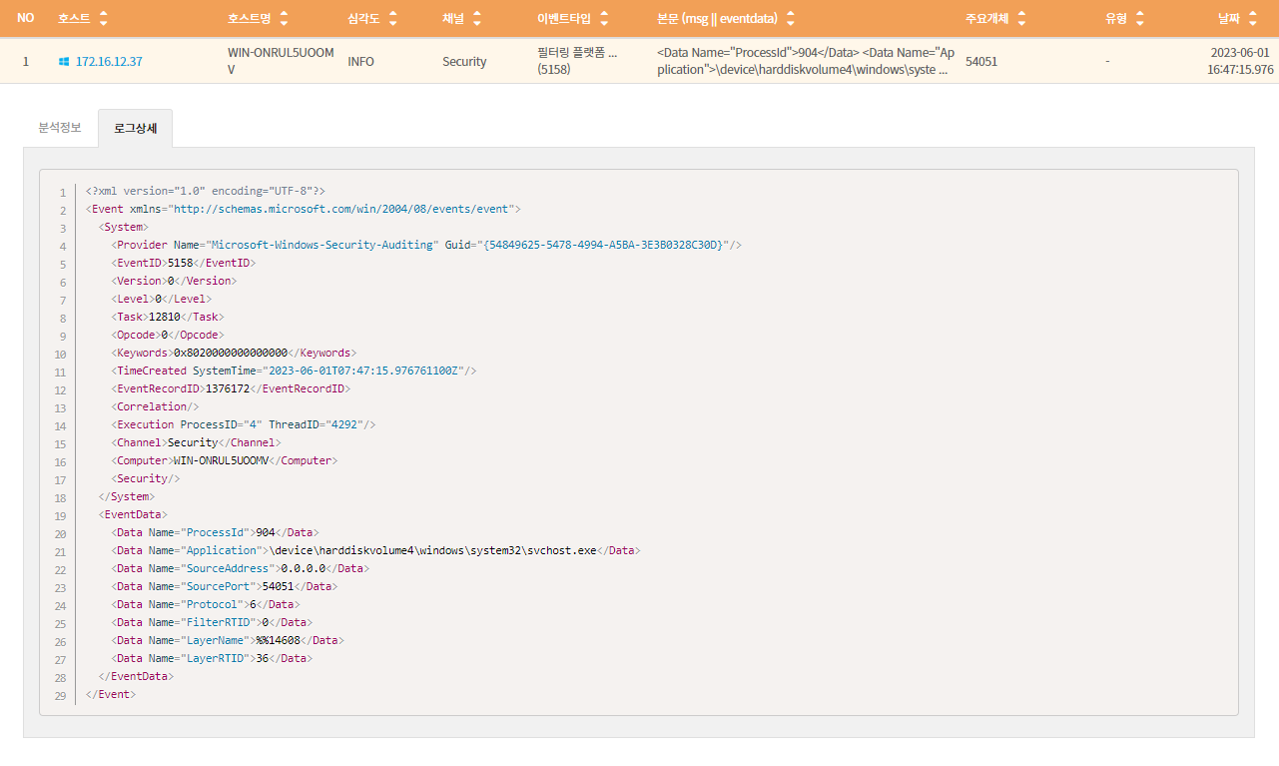
Task: Sort by 채널 using its arrow icon
Action: pyautogui.click(x=476, y=19)
